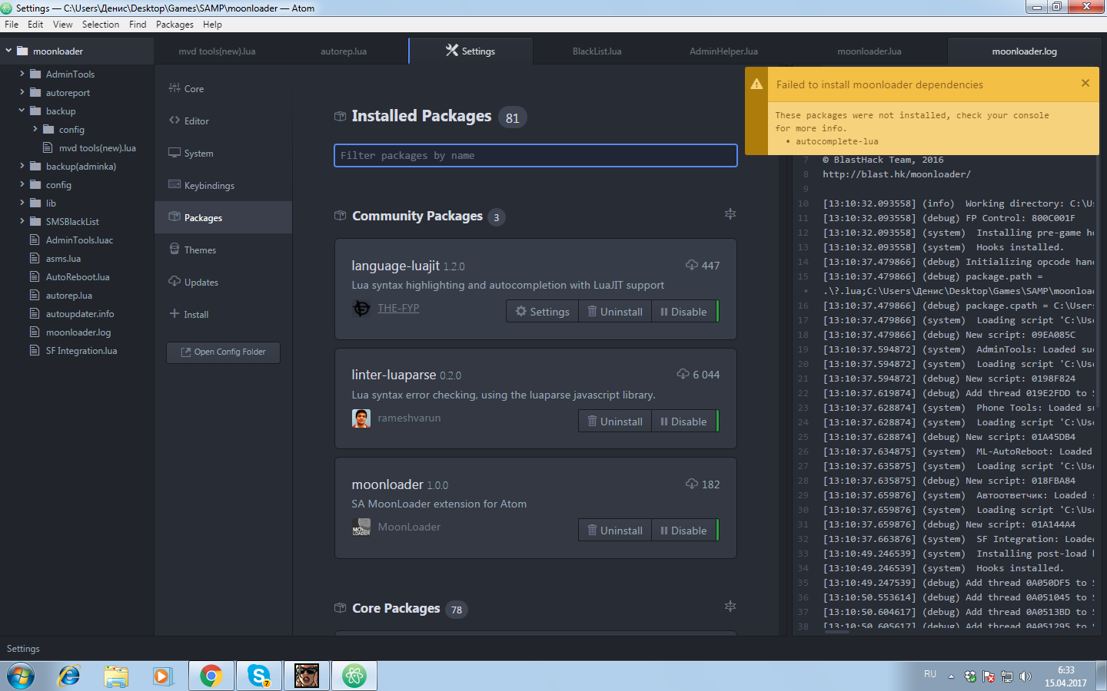Uninstall the linter-luaparse package
The height and width of the screenshot is (691, 1107).
[x=615, y=422]
